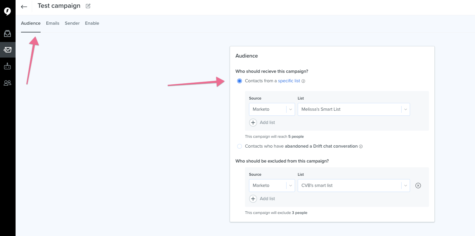Open the inbox tray icon in sidebar
Screen dimensions: 475x236
click(7, 34)
